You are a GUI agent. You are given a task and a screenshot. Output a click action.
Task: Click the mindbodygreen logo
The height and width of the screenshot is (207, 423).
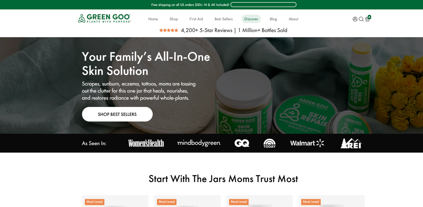click(x=199, y=143)
